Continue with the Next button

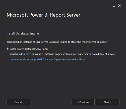[x=108, y=102]
